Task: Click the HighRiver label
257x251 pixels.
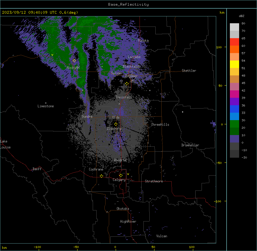Action: pos(128,221)
